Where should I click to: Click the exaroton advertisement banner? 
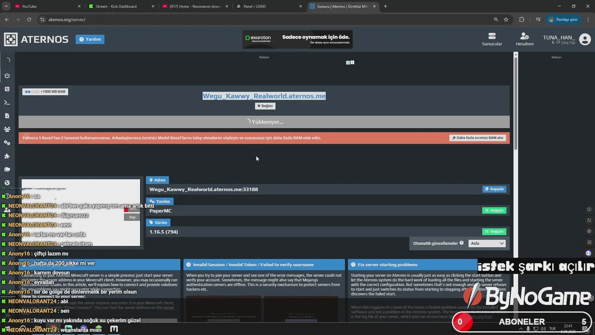click(297, 40)
